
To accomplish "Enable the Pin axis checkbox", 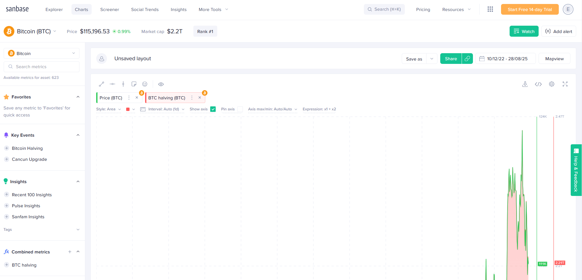I will click(x=240, y=109).
